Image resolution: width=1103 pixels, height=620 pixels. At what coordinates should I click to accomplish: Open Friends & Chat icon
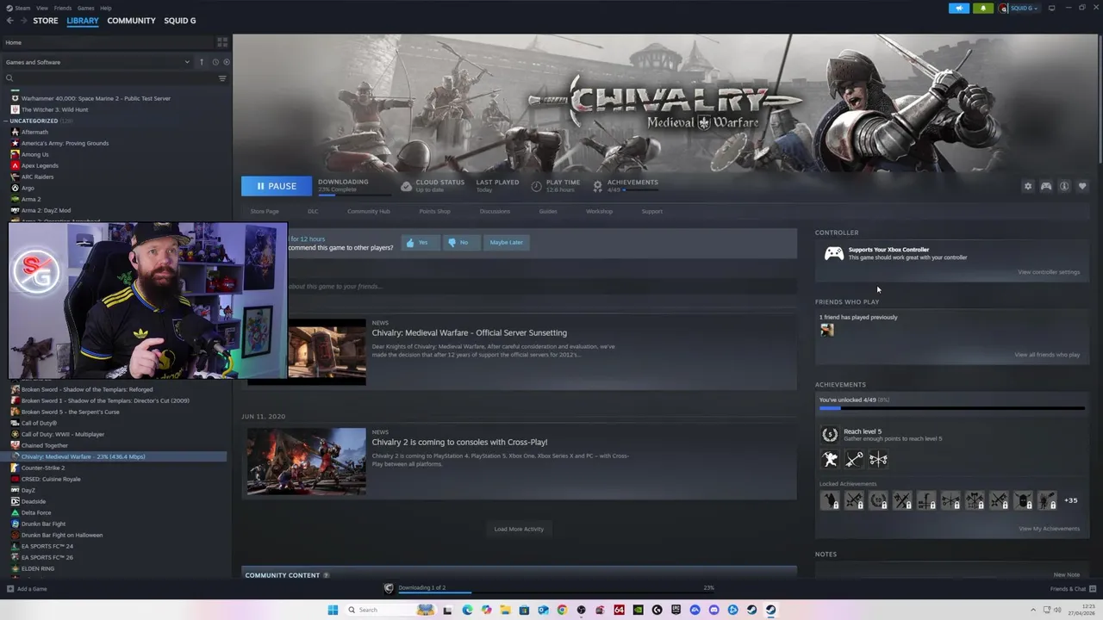[1092, 589]
